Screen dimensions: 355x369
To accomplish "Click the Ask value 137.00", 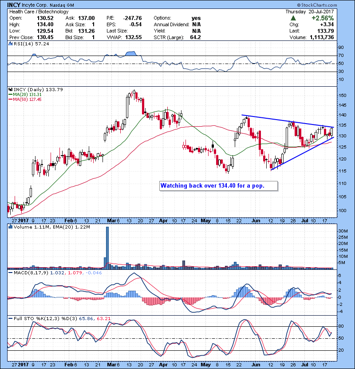I will pos(87,18).
